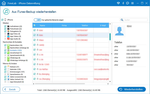Open WhatsApp Anhänge (0) category
Viewport: 150px width, 94px height.
coord(19,60)
